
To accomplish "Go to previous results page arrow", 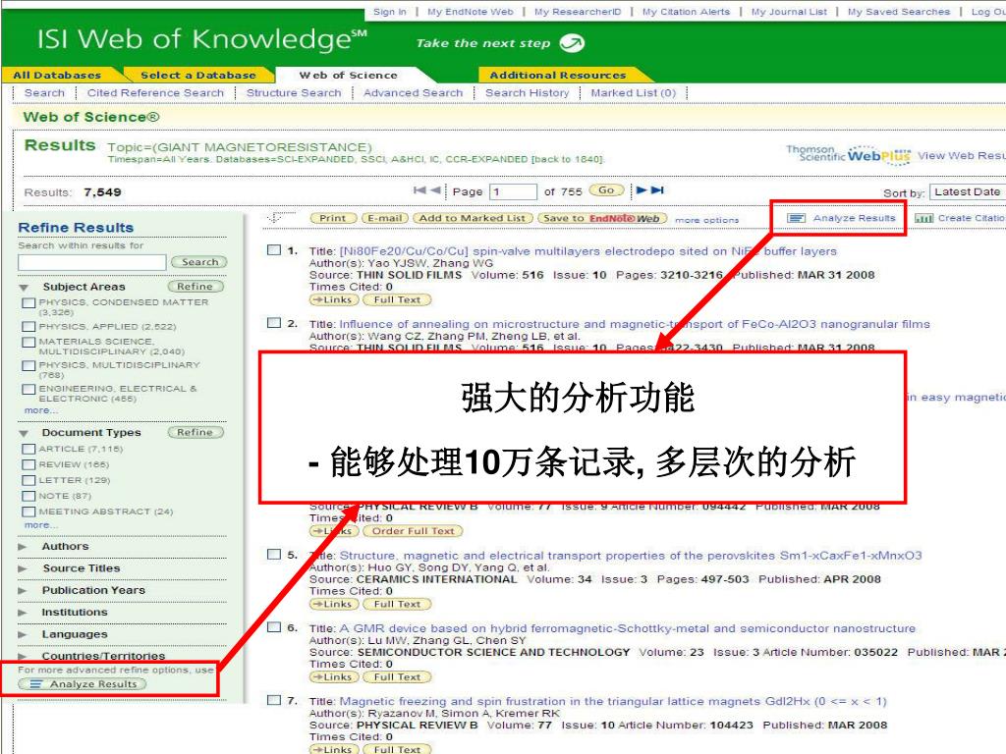I will tap(435, 190).
